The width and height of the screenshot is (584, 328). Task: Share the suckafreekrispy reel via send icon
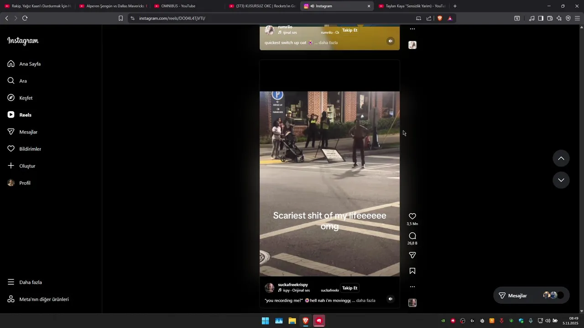click(412, 256)
